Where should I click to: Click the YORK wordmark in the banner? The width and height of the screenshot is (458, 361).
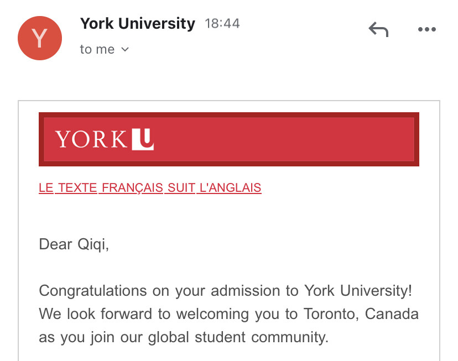pos(91,139)
